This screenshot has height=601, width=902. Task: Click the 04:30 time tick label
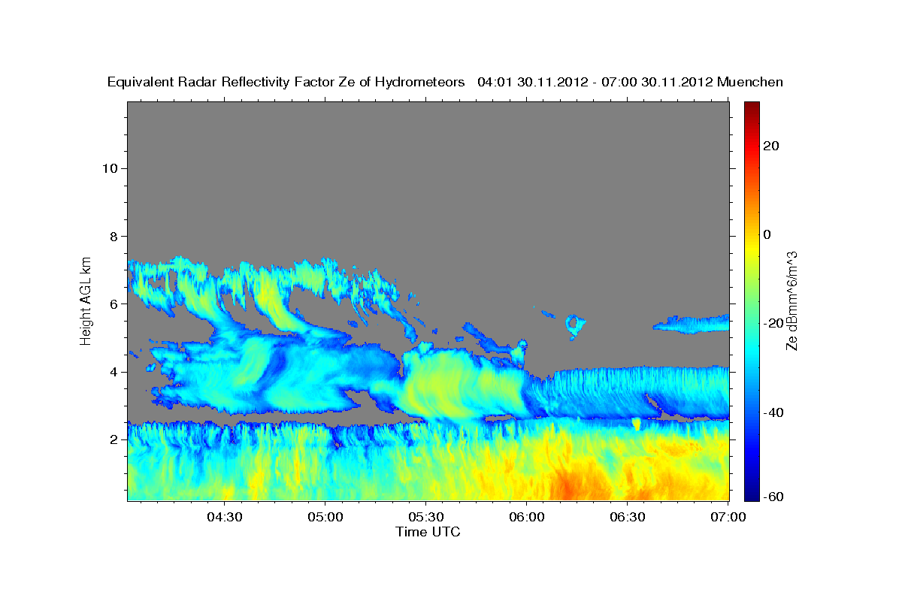point(224,517)
